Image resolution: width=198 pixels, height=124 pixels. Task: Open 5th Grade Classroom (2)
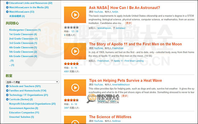point(23,52)
